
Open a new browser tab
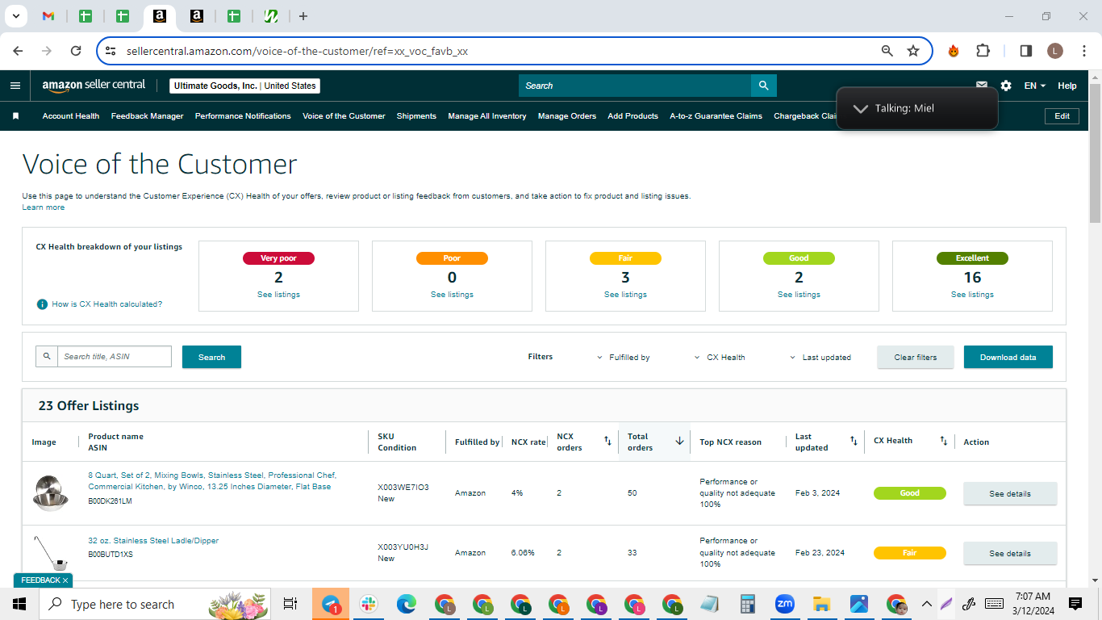[x=303, y=16]
